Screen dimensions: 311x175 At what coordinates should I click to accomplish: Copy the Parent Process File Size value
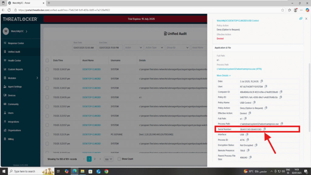[250, 157]
